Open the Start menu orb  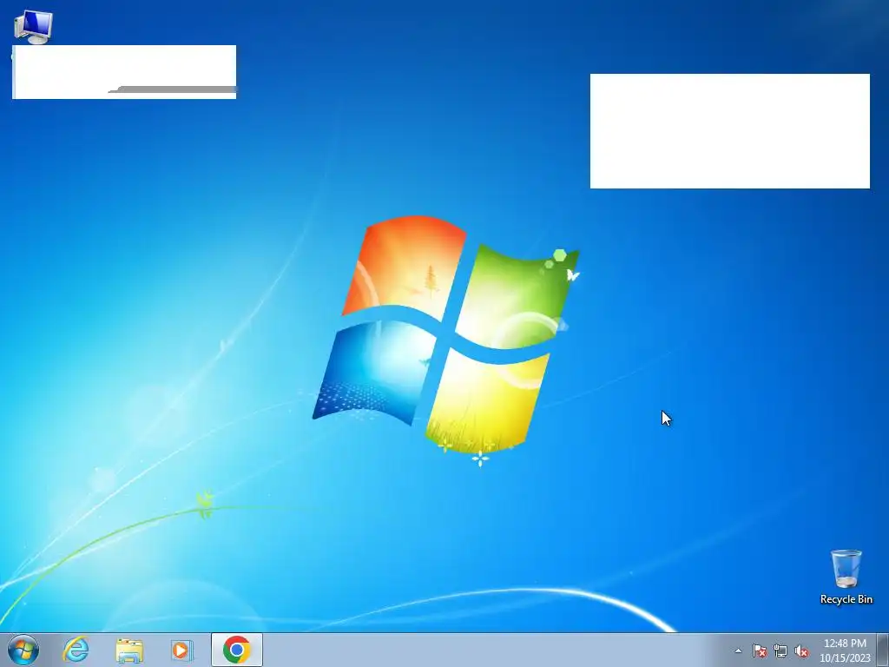[x=23, y=650]
